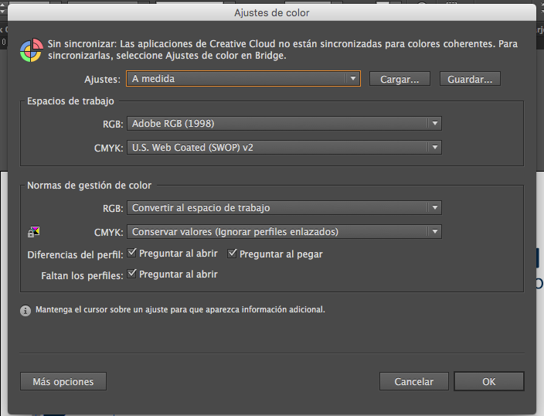
Task: Toggle Preguntar al abrir for Diferencias del perfil
Action: [131, 253]
